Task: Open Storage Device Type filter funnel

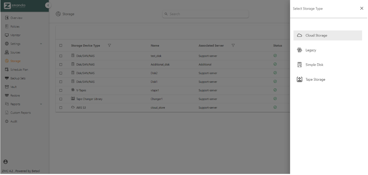Action: (109, 45)
